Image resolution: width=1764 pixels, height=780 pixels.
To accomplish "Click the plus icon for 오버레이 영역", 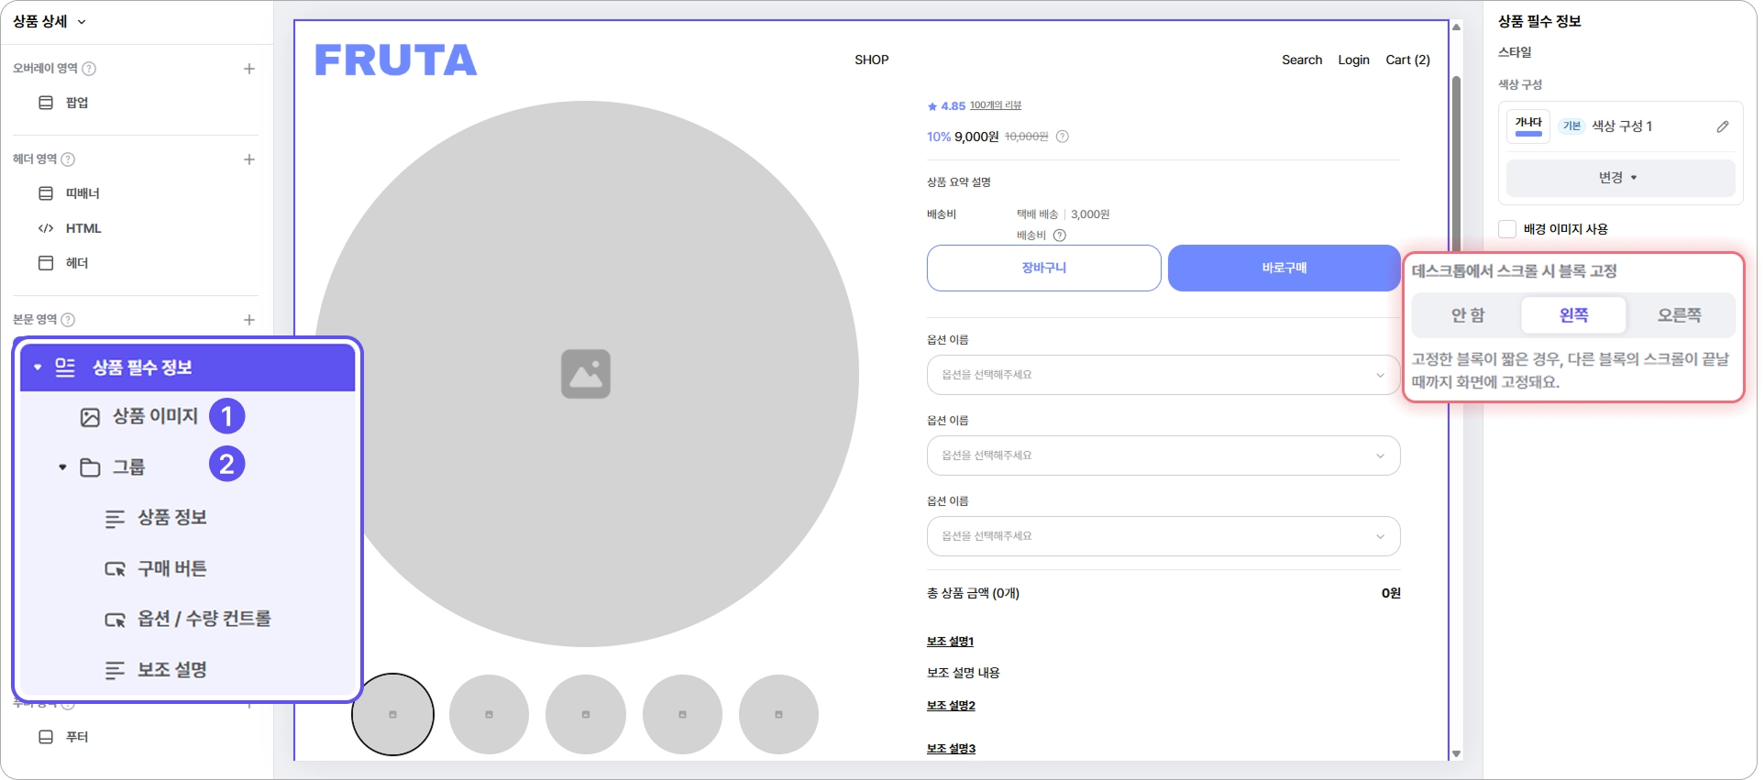I will 249,69.
